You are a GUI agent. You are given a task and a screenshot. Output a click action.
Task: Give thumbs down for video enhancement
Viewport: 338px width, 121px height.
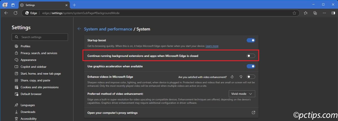pos(241,77)
